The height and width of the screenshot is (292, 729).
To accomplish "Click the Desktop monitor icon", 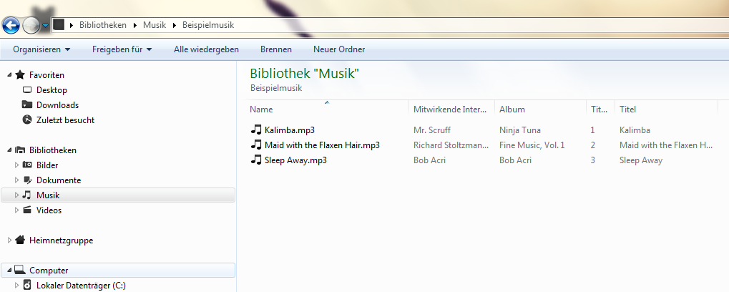I will tap(27, 89).
